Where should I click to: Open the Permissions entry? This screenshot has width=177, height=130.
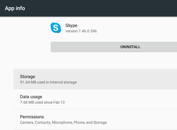[95, 119]
